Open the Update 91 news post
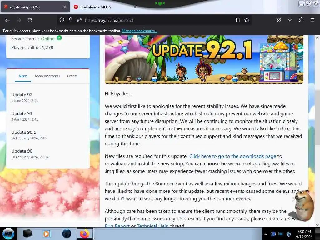 coord(22,113)
